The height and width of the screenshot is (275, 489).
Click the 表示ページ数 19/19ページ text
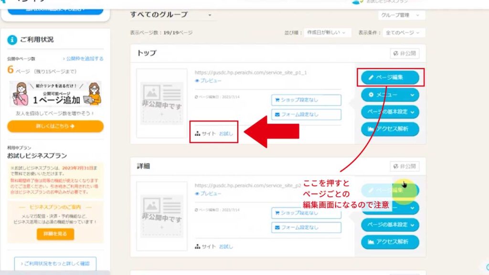coord(161,33)
